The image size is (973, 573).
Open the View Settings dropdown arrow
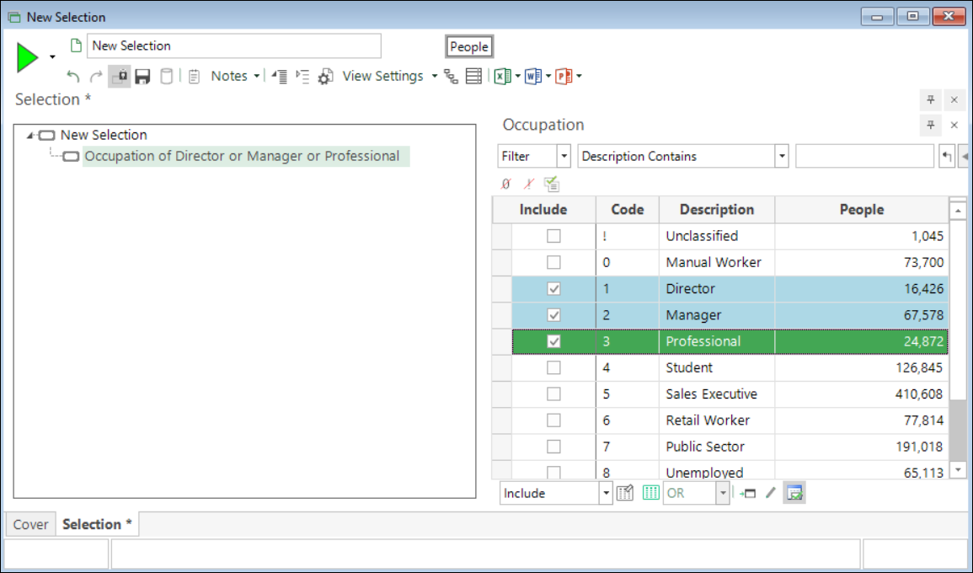[x=435, y=76]
